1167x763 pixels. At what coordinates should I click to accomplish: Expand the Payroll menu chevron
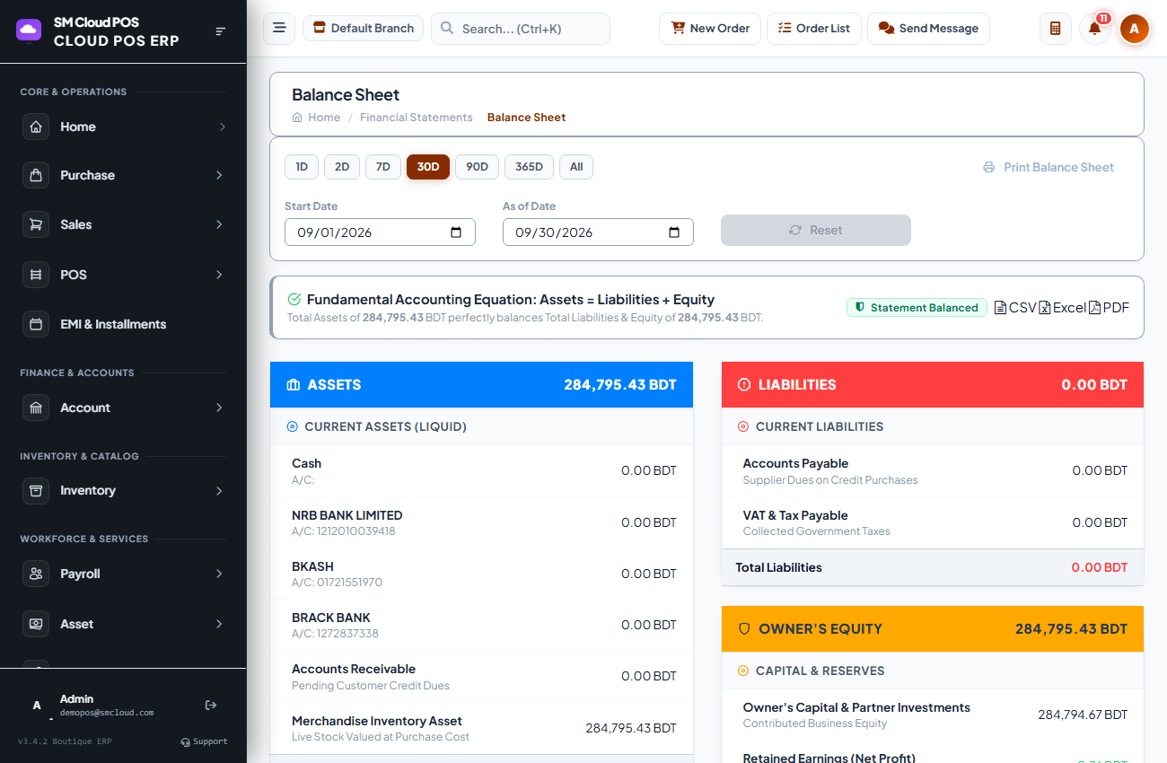coord(219,574)
